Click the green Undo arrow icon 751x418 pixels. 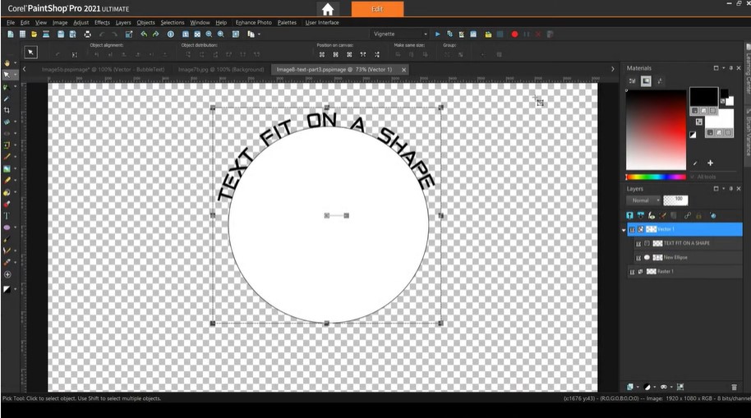pos(144,34)
